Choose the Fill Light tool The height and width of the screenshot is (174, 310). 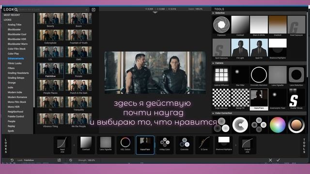coord(240,49)
